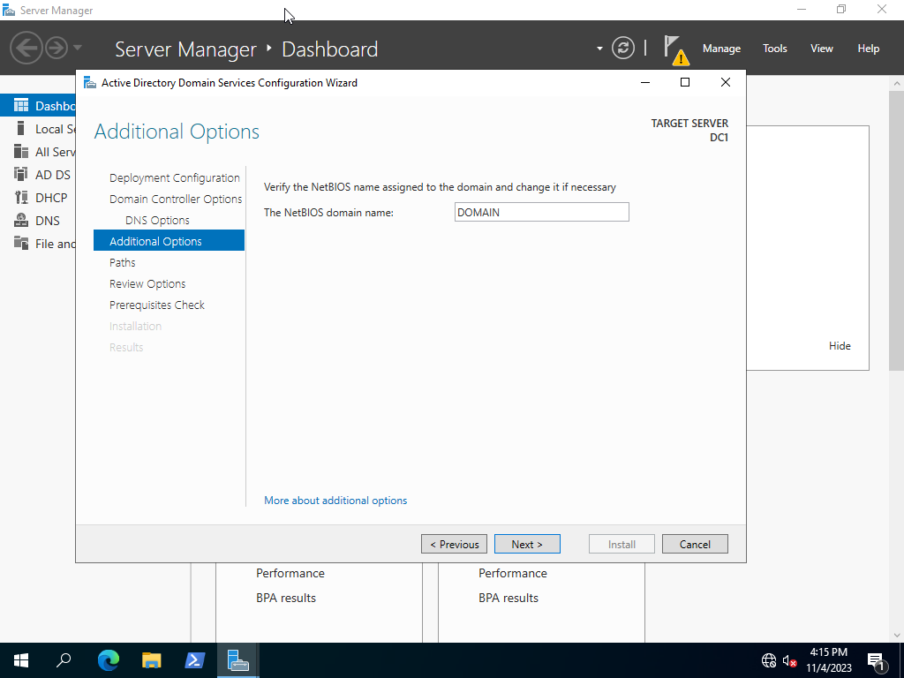Screen dimensions: 904x678
Task: Select the DHCP sidebar icon
Action: [x=21, y=198]
